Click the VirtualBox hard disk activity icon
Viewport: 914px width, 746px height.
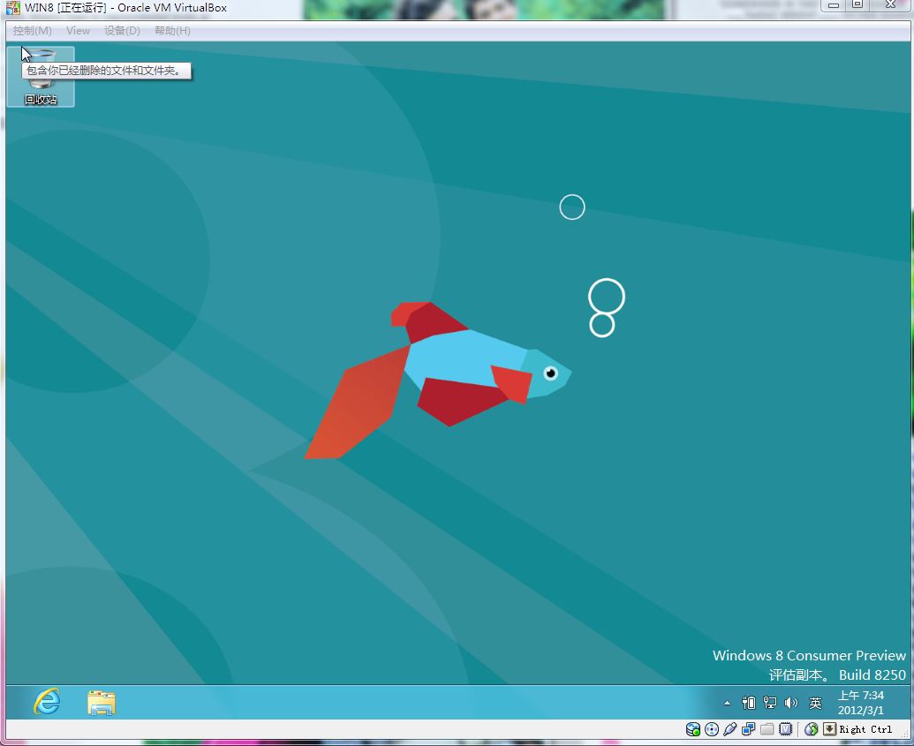(693, 729)
